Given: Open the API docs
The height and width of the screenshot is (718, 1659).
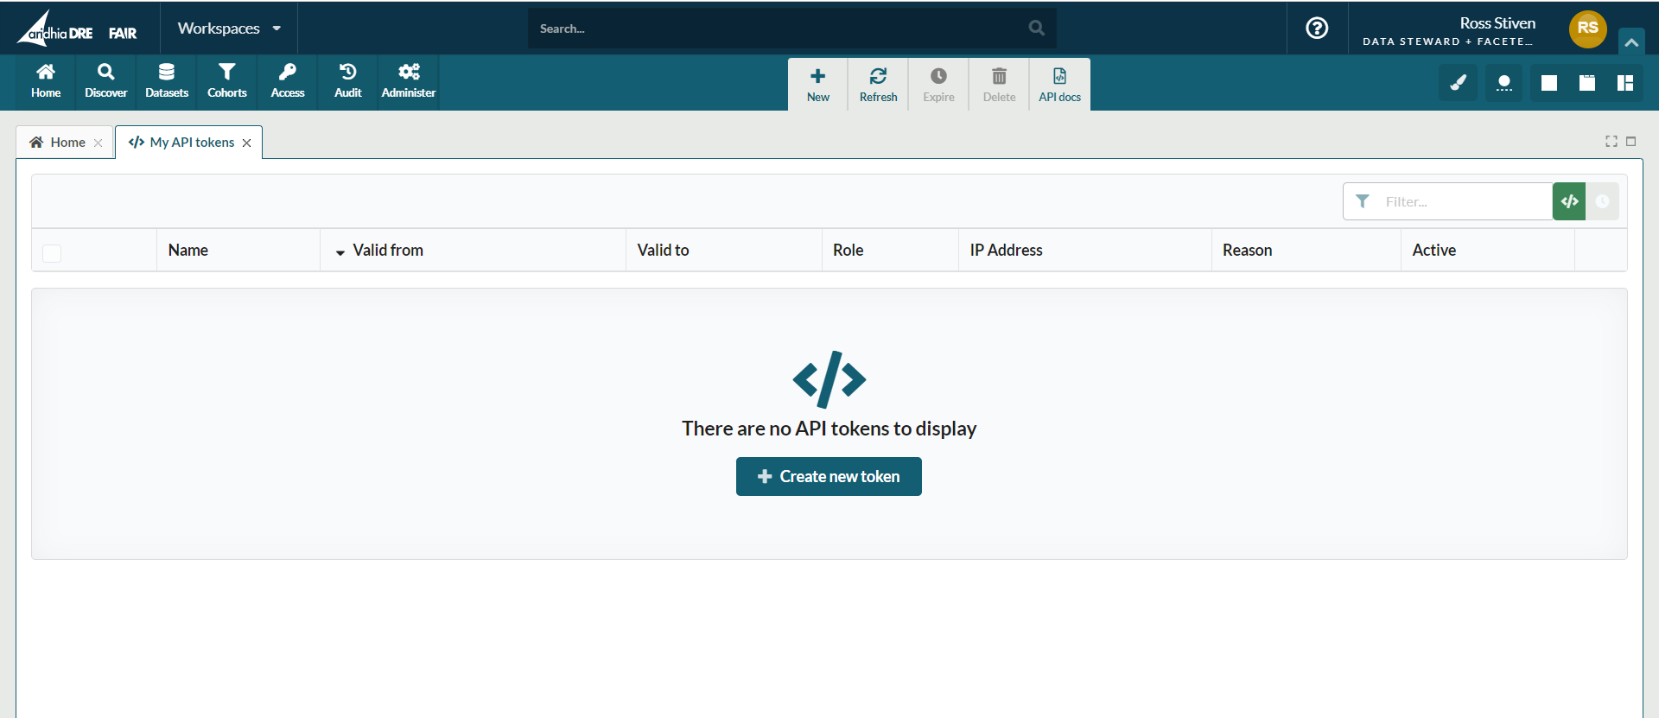Looking at the screenshot, I should [x=1060, y=85].
